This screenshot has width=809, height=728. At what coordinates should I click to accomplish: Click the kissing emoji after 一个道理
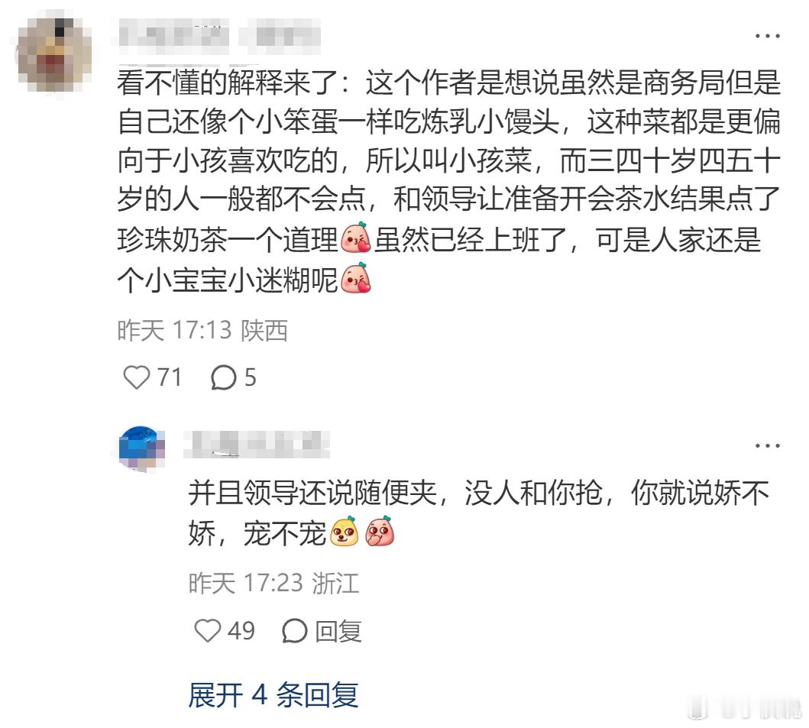pos(355,238)
